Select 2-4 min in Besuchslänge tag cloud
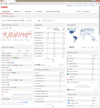100x108 pixels. 18,103
